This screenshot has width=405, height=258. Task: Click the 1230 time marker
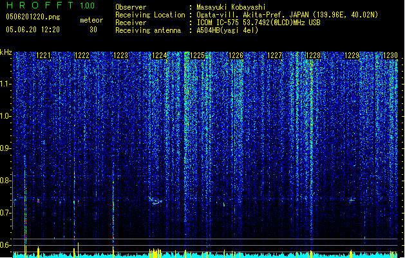pos(390,55)
